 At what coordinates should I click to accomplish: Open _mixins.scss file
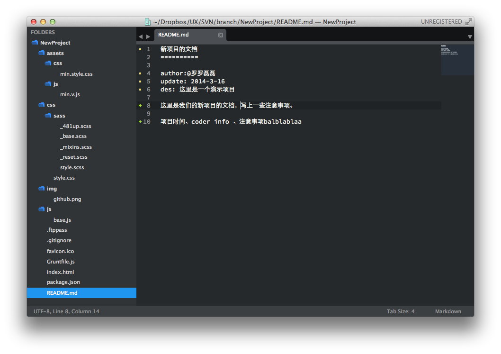pos(76,147)
